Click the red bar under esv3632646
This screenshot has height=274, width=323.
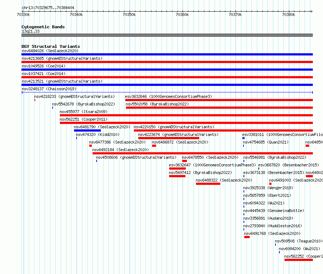(x=219, y=100)
